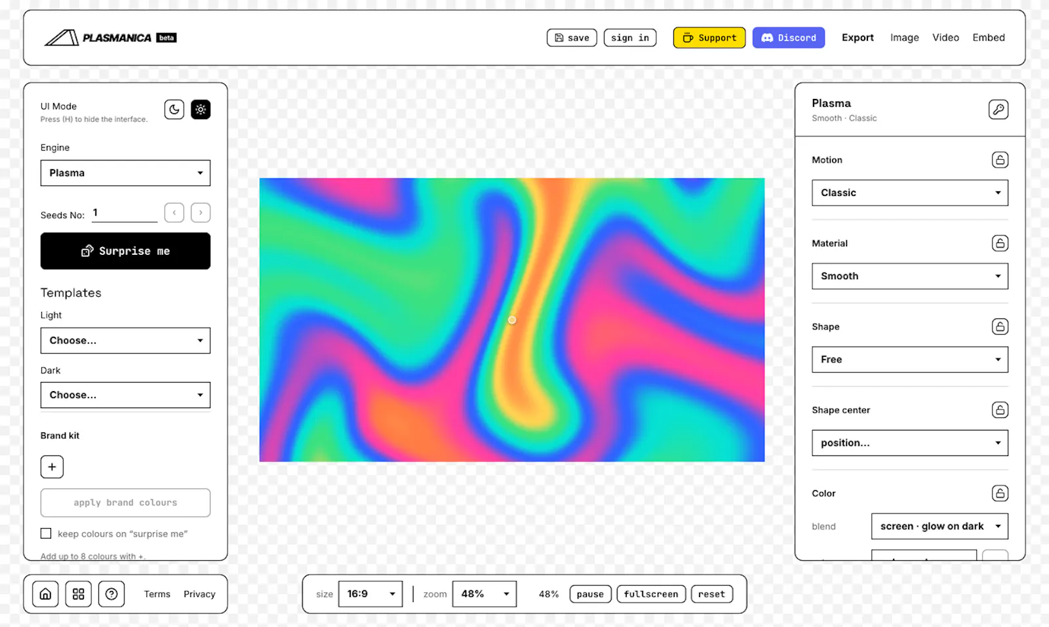Screen dimensions: 1049x627
Task: Click the wrench settings icon in Plasma panel
Action: pos(999,109)
